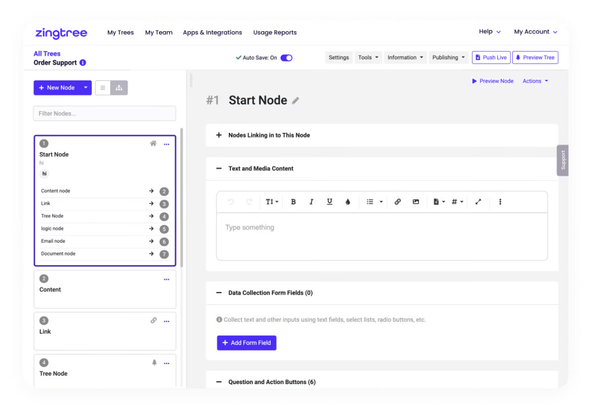This screenshot has height=415, width=592.
Task: Open My Team menu
Action: [159, 33]
